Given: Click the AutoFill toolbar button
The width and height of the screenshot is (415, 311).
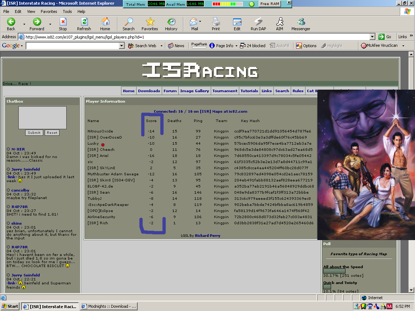Looking at the screenshot, I should pyautogui.click(x=280, y=46).
